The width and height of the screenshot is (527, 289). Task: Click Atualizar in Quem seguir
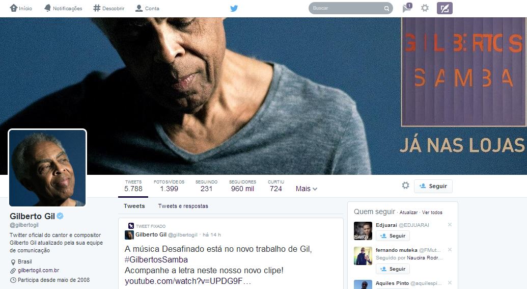(x=408, y=213)
